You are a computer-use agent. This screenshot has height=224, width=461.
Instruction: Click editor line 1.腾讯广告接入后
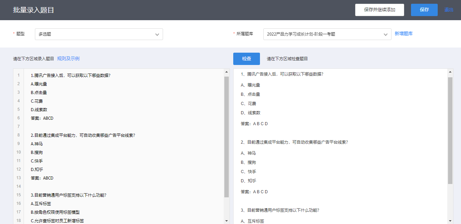71,75
